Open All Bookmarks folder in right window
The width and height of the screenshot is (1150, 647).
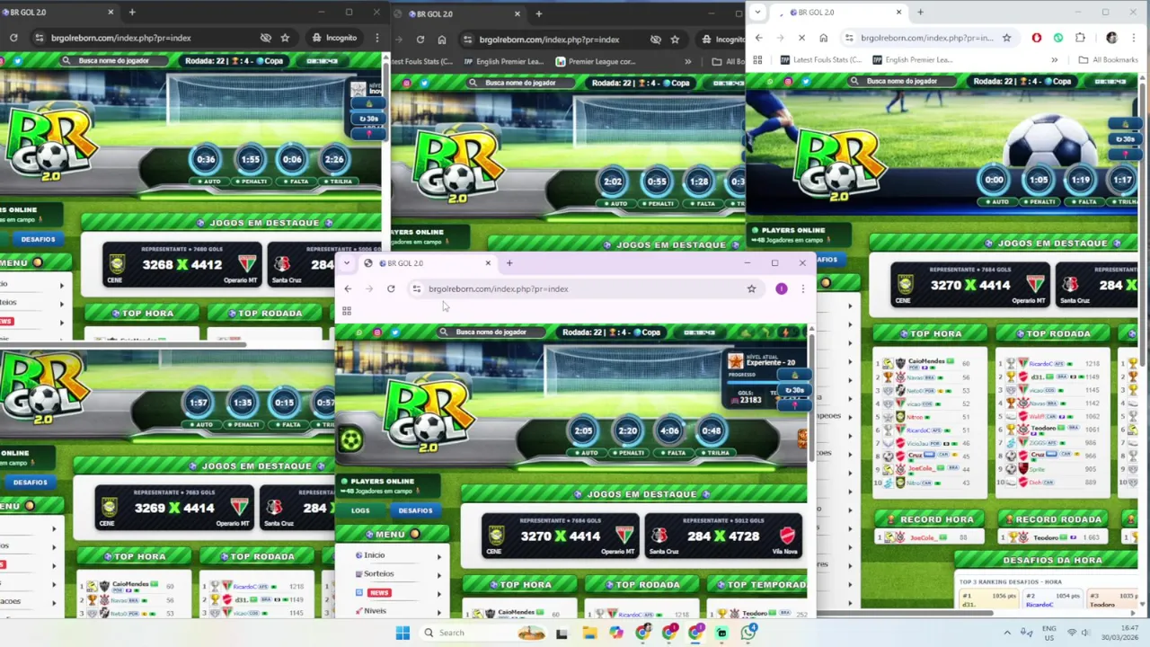1108,60
